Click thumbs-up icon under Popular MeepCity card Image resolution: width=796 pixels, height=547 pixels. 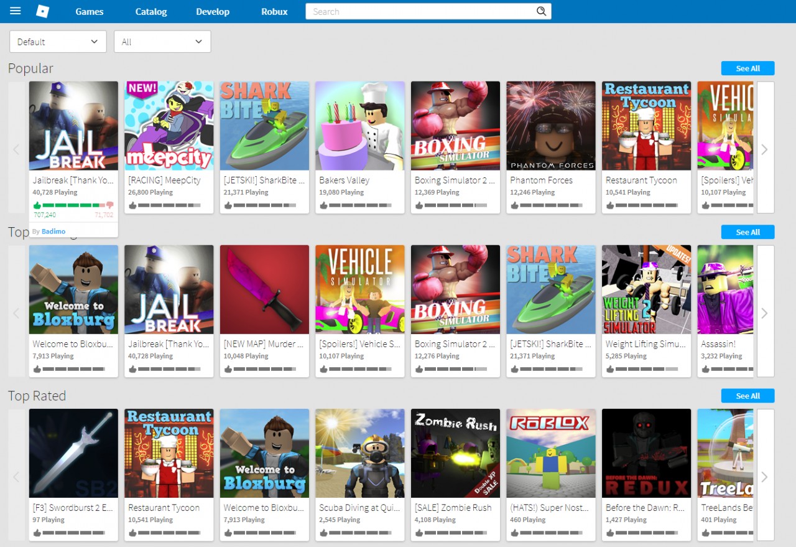pyautogui.click(x=132, y=205)
